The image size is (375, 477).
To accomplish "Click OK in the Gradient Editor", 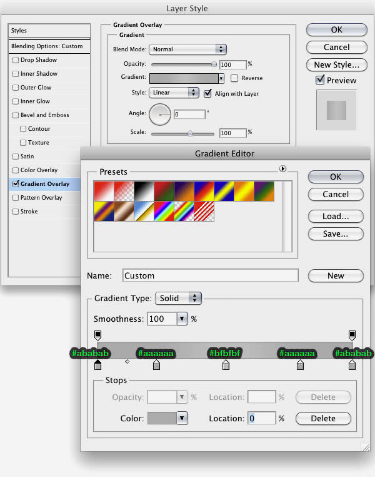I will 336,177.
